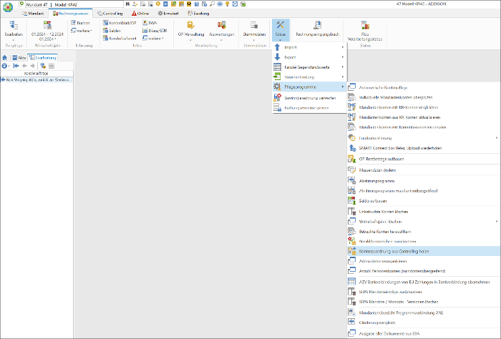Click the Saldo aufbauen icon

(x=352, y=200)
